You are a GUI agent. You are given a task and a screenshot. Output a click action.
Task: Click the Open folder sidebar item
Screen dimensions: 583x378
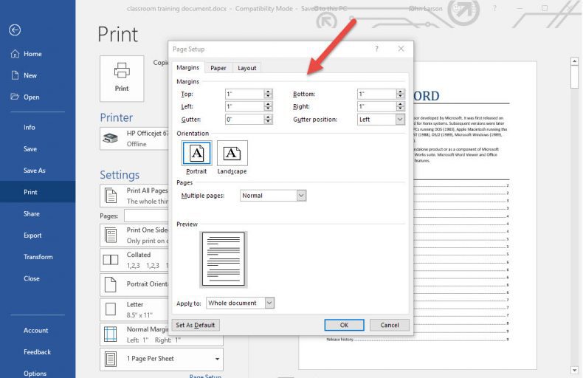click(31, 97)
